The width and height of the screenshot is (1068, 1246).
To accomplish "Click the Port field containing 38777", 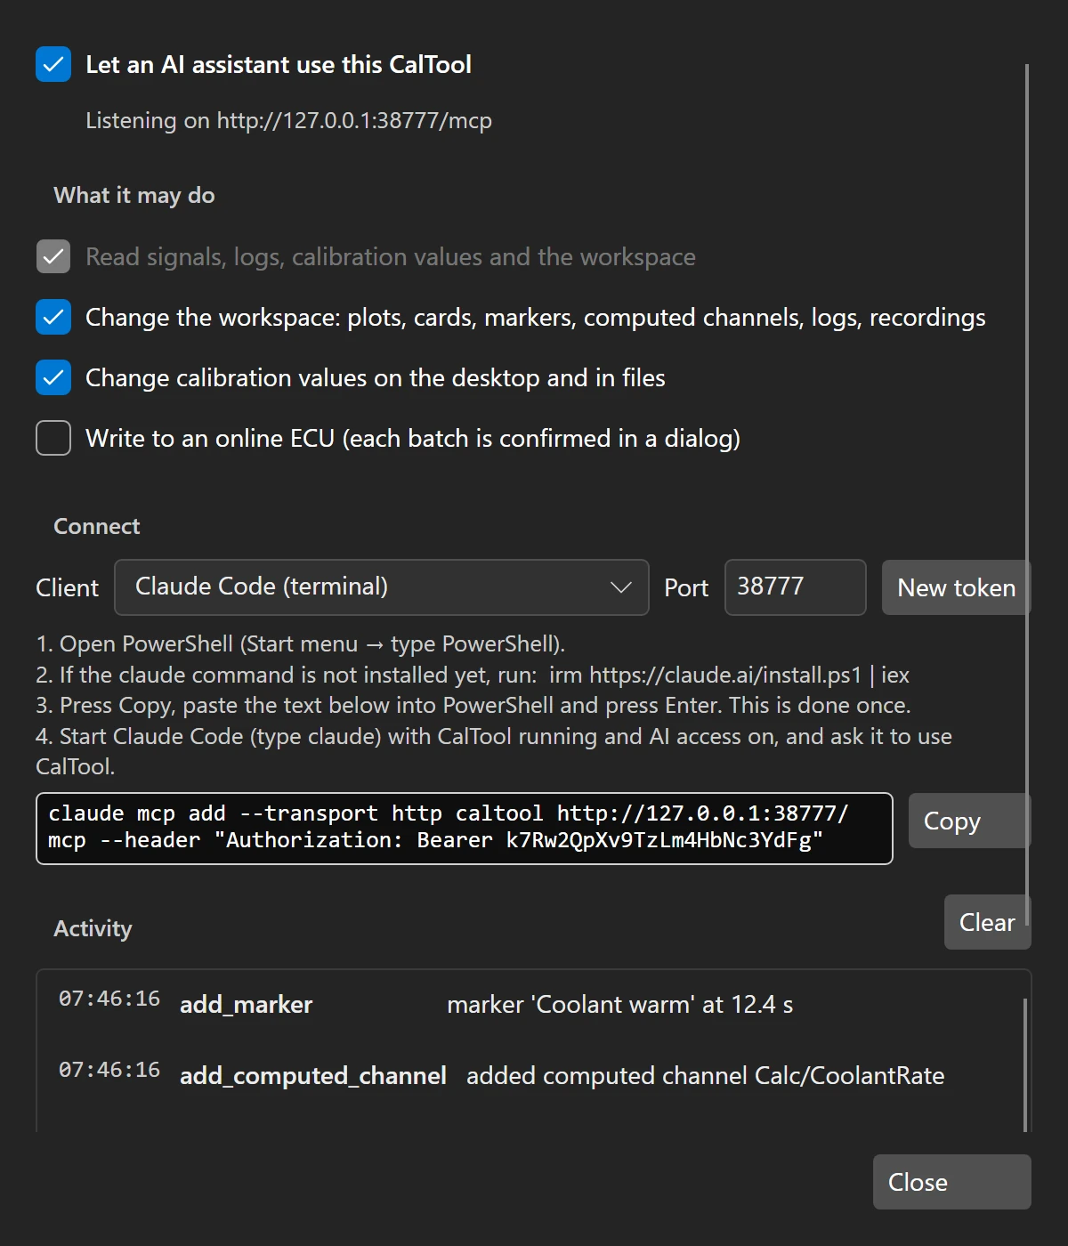I will [796, 587].
